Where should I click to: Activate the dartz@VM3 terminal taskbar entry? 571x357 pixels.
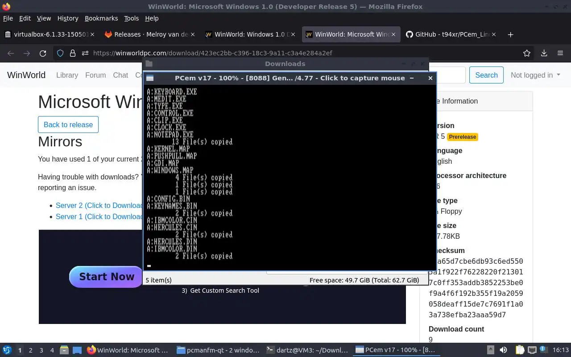pos(308,350)
